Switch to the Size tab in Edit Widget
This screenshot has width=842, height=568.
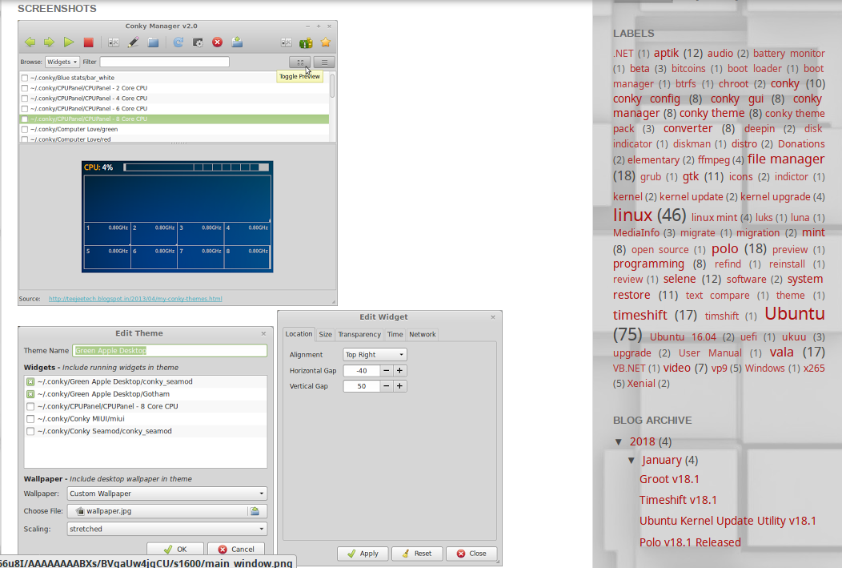(x=326, y=334)
